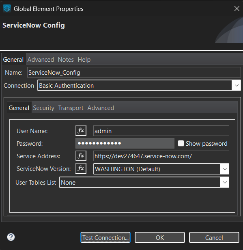Screen dimensions: 243x250
Task: Open the Transport tab
Action: coord(71,108)
